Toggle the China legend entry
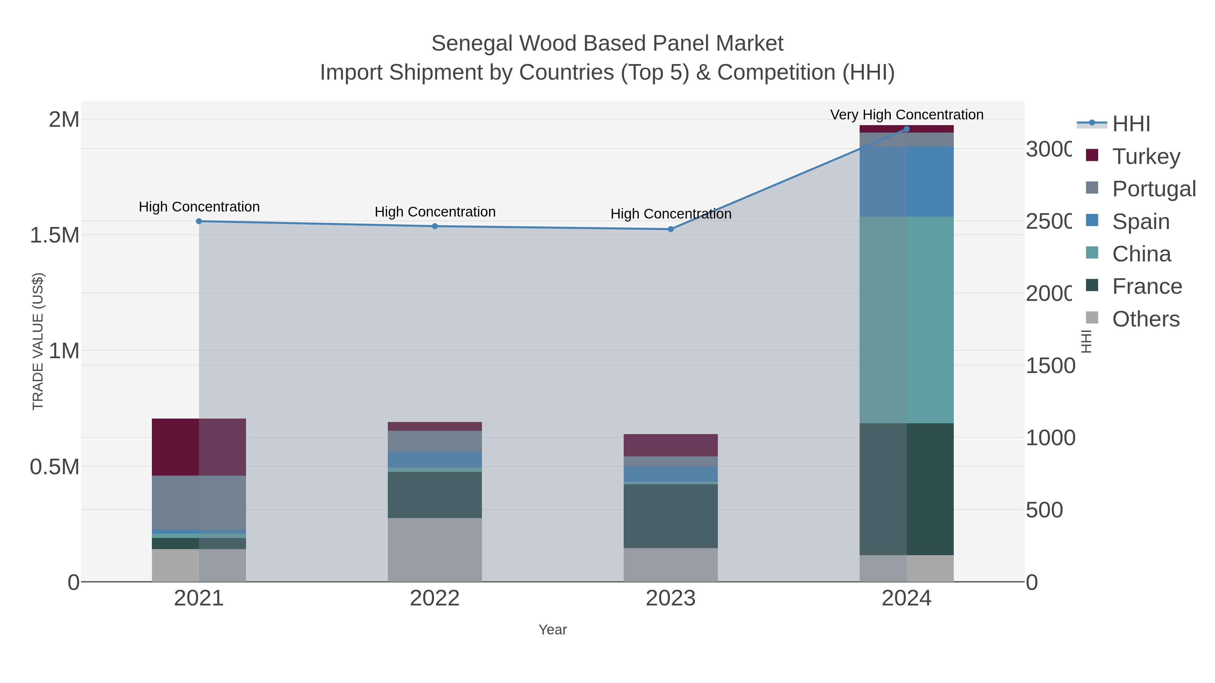 tap(1128, 254)
